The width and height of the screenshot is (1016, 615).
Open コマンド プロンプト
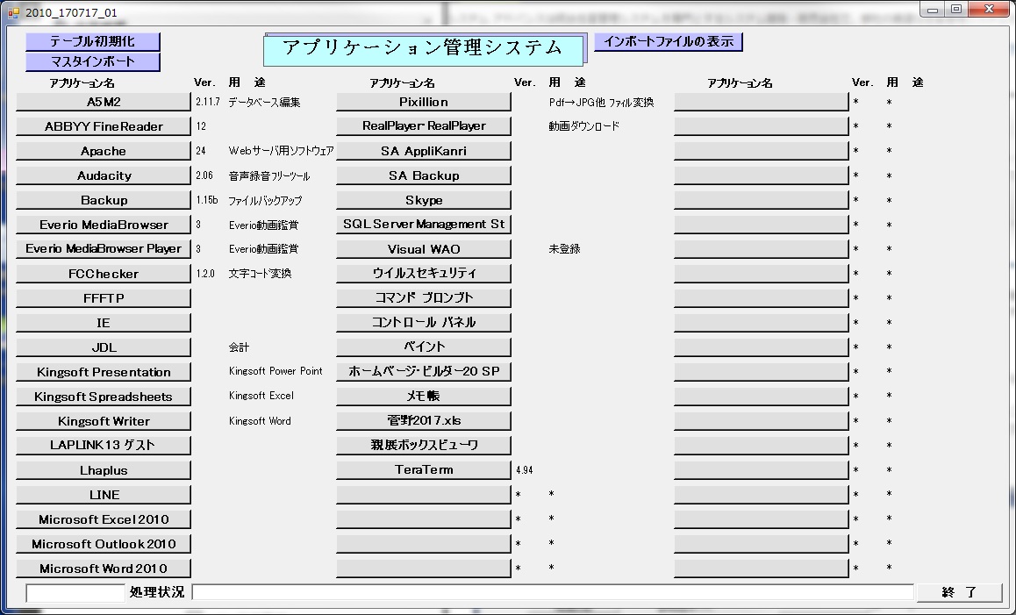424,298
